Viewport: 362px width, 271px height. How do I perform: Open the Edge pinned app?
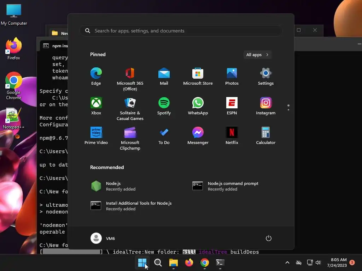coord(96,77)
